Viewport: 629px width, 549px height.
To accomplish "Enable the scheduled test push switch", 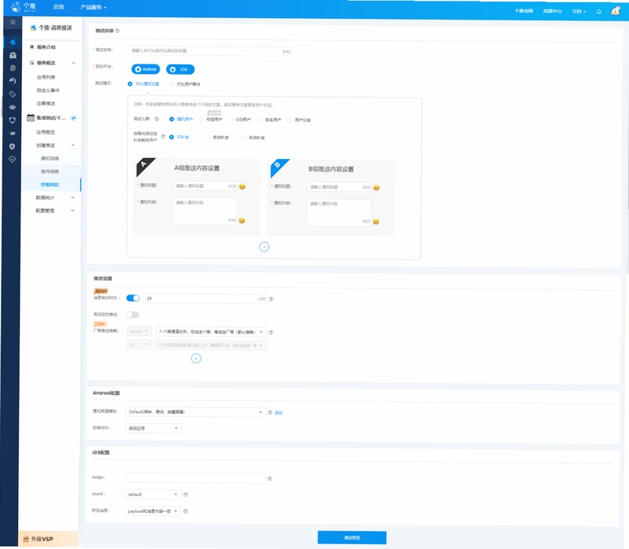I will [132, 315].
